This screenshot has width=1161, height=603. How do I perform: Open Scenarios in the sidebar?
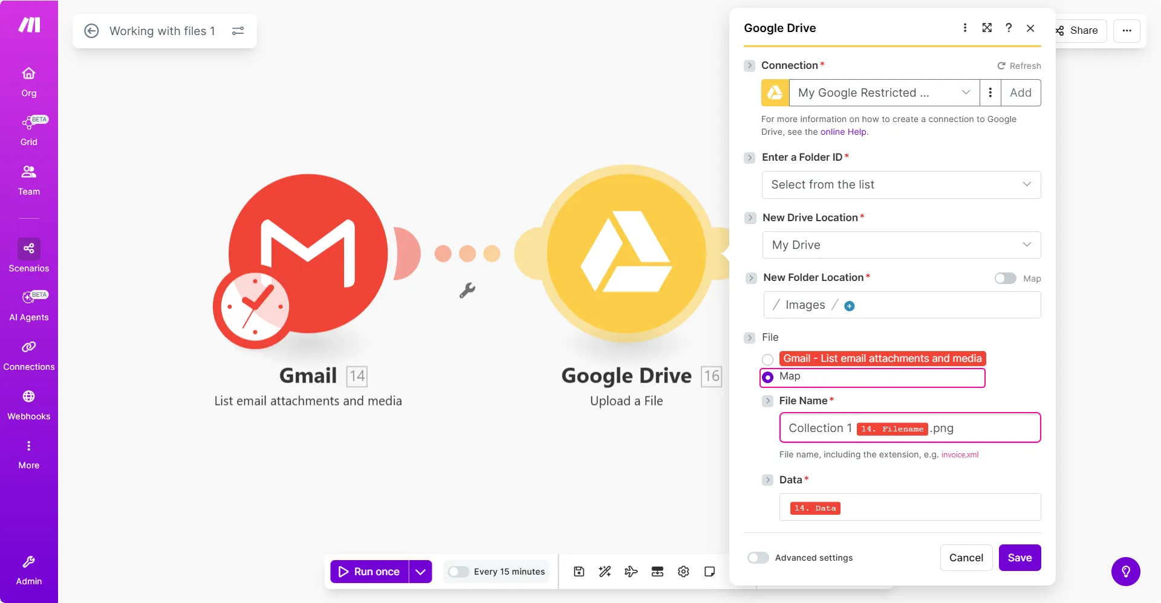tap(28, 256)
